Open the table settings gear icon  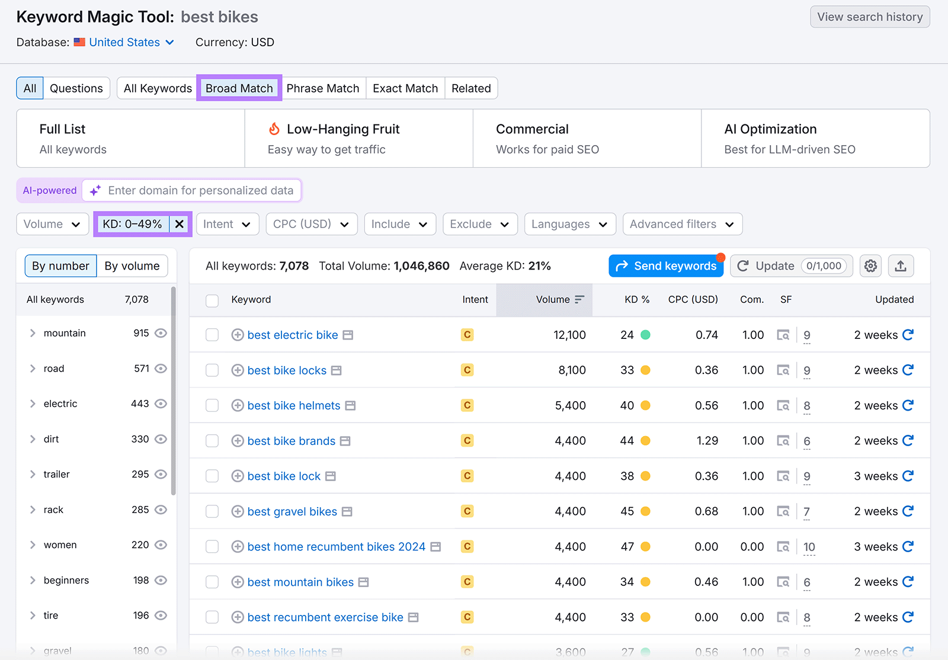[x=870, y=266]
